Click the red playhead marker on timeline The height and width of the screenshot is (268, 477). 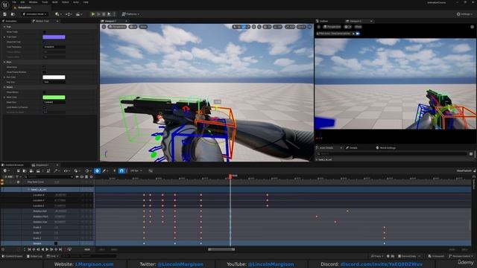coord(230,176)
